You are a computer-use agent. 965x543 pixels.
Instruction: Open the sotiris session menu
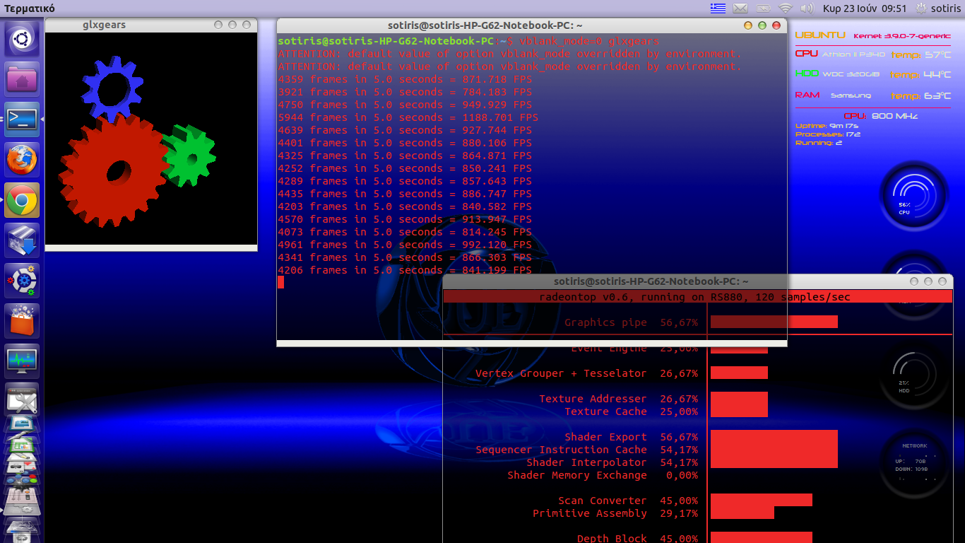point(938,8)
